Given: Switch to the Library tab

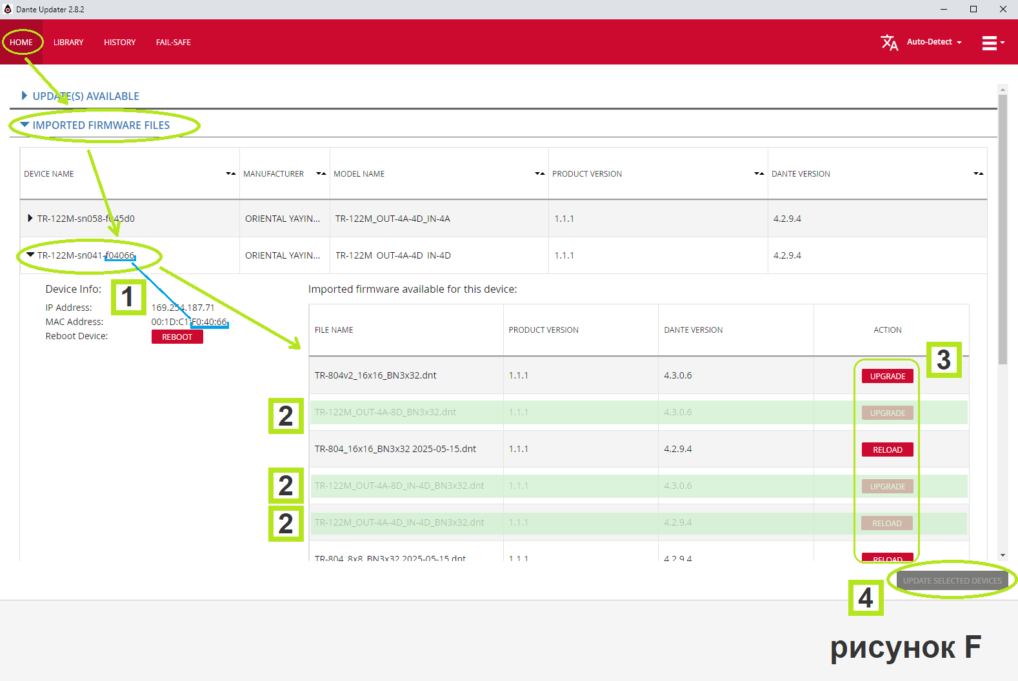Looking at the screenshot, I should [68, 43].
